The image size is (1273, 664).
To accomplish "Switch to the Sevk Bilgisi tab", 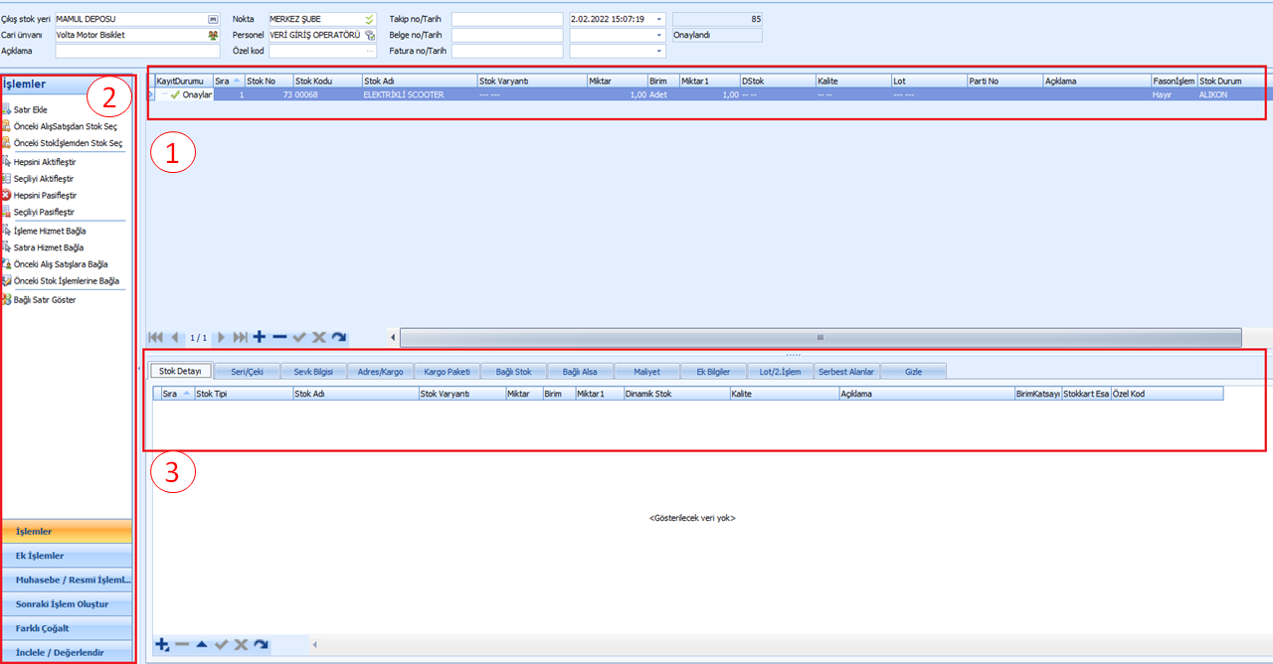I will point(313,372).
